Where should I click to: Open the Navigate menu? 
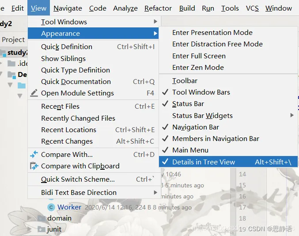[68, 8]
